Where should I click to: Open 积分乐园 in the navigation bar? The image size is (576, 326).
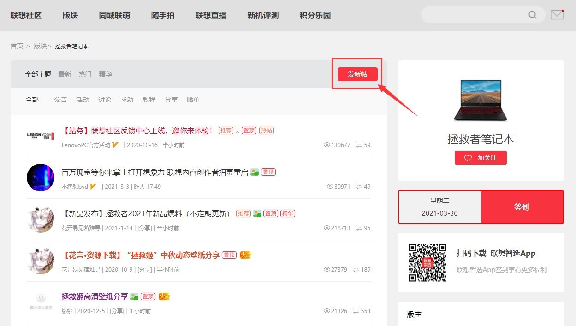click(x=315, y=15)
